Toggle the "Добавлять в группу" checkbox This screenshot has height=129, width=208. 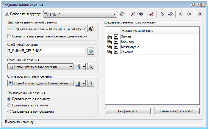[7, 14]
